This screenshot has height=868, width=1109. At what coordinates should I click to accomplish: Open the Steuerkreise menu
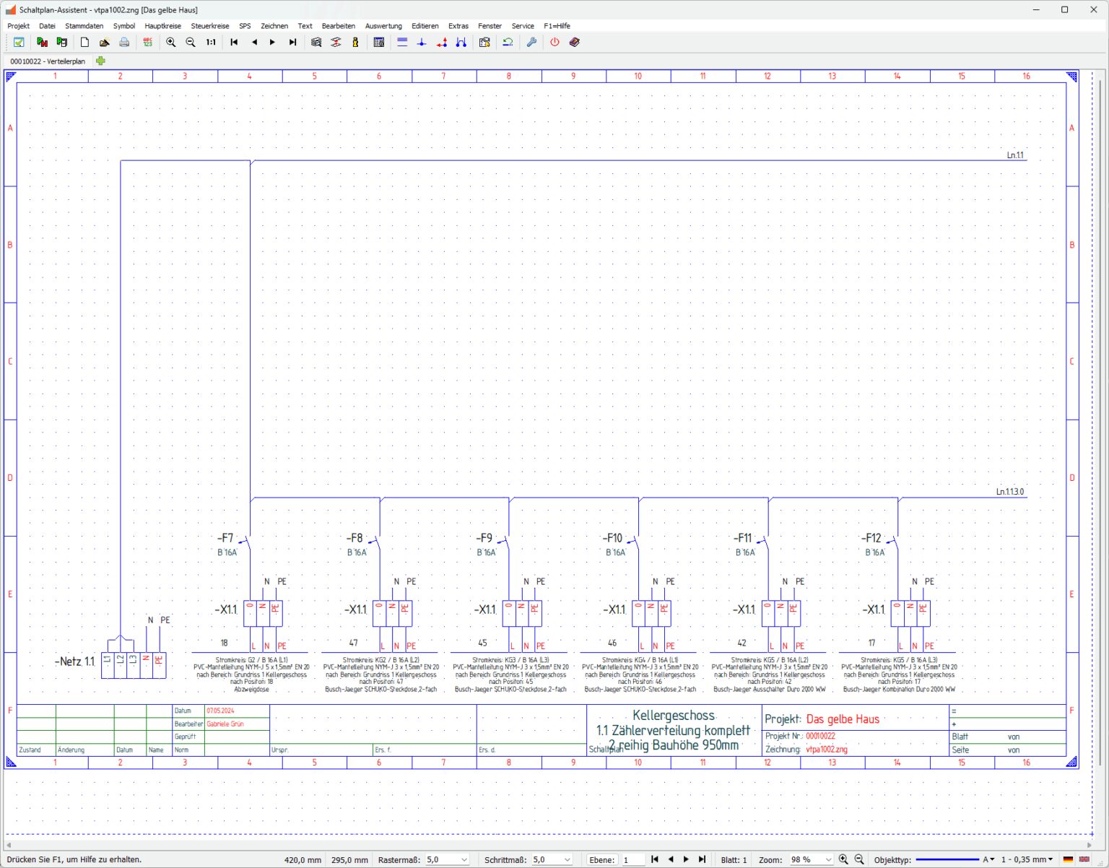(209, 25)
